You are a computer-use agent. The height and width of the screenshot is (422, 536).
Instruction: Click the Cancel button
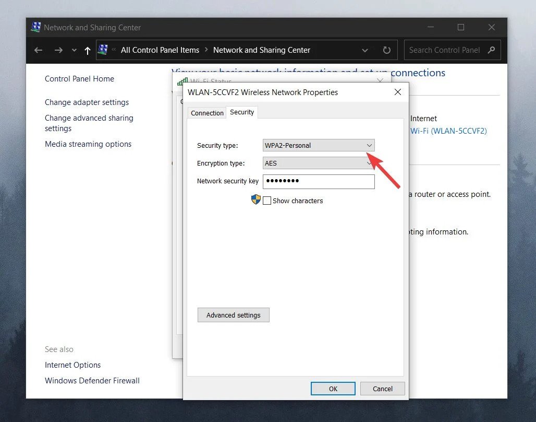click(x=383, y=389)
